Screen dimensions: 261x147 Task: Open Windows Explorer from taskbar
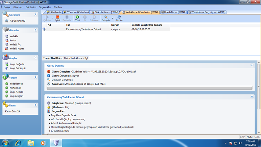pos(31,143)
